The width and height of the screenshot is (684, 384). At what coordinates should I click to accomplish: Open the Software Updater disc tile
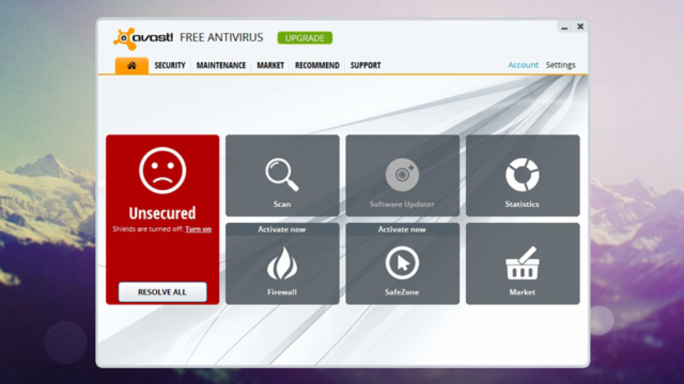point(402,176)
